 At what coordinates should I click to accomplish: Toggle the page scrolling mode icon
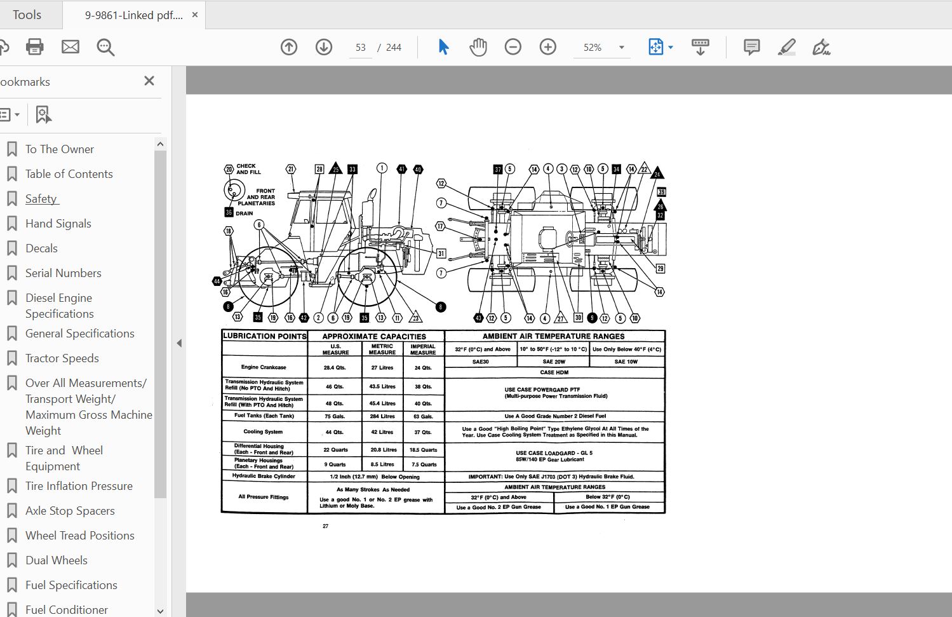pyautogui.click(x=699, y=46)
